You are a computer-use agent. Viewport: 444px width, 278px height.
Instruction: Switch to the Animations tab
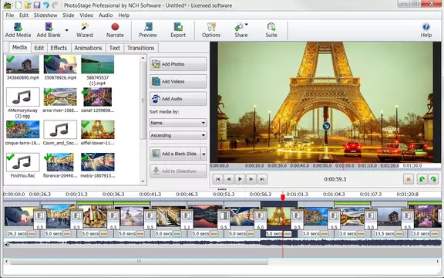pyautogui.click(x=88, y=48)
